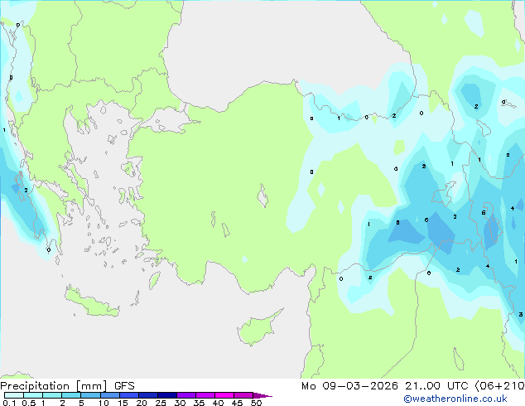Image resolution: width=525 pixels, height=406 pixels.
Task: Click the "40" legend scale label
Action: (218, 403)
